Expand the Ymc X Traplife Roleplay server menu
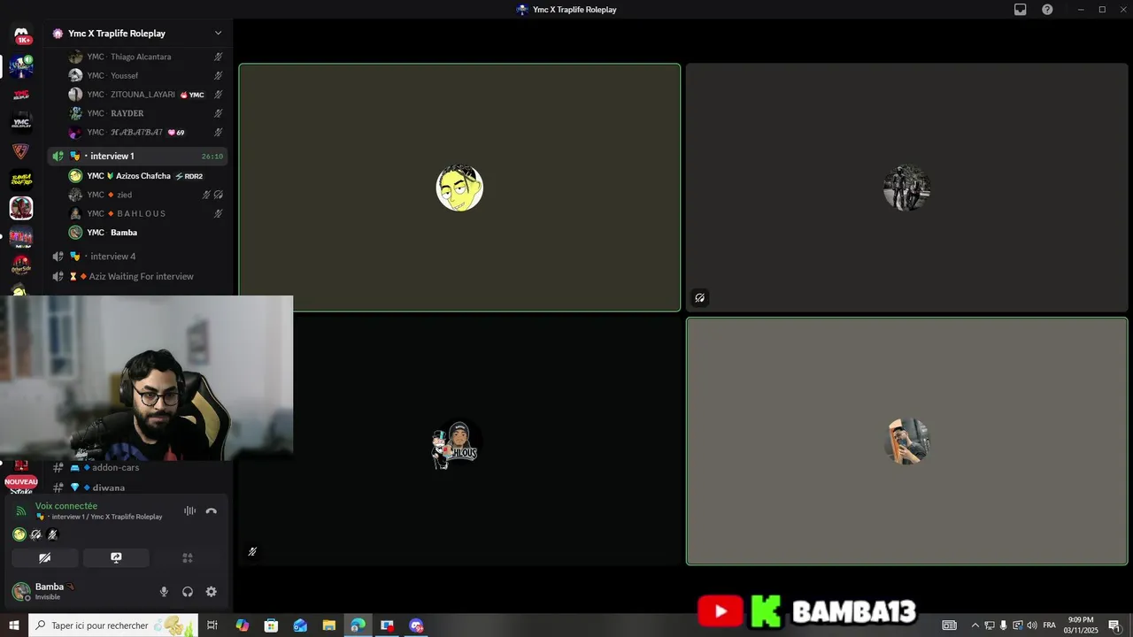The height and width of the screenshot is (637, 1133). 218,34
